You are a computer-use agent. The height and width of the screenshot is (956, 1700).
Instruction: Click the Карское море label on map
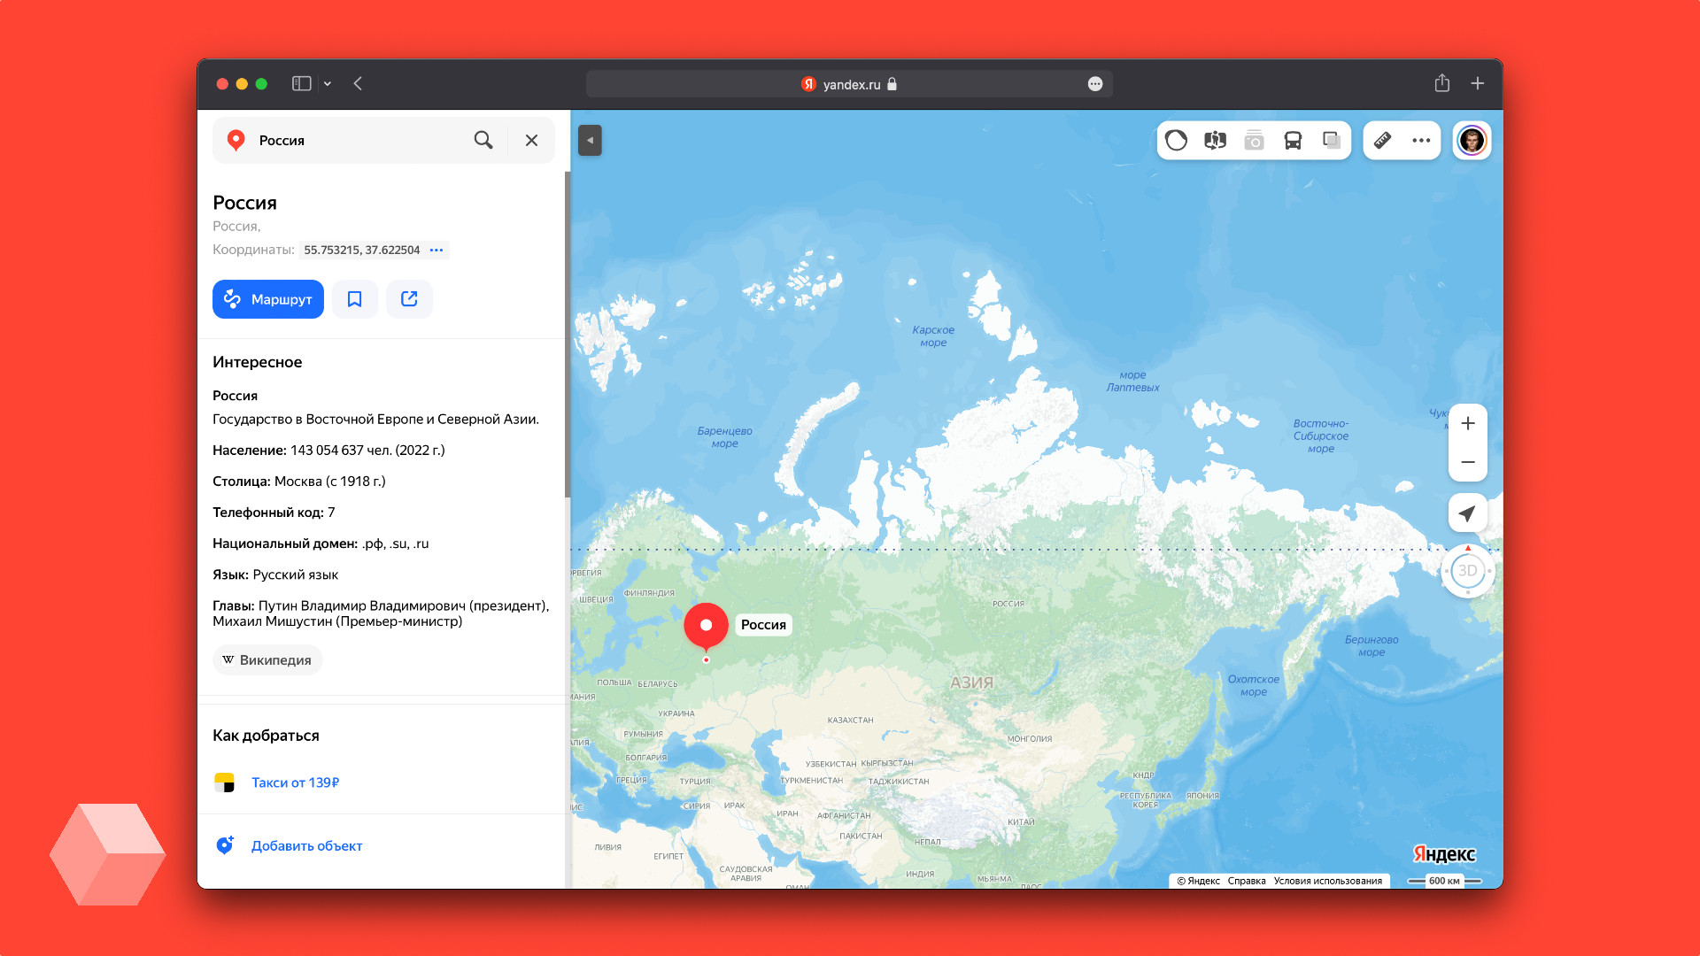coord(933,336)
